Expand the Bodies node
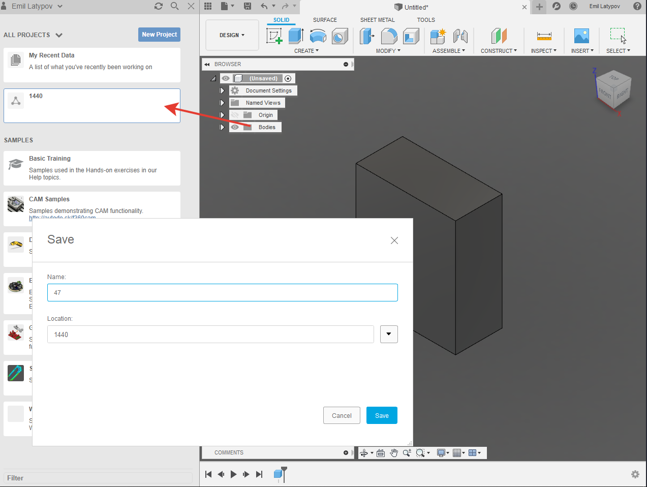Viewport: 647px width, 487px height. click(222, 127)
